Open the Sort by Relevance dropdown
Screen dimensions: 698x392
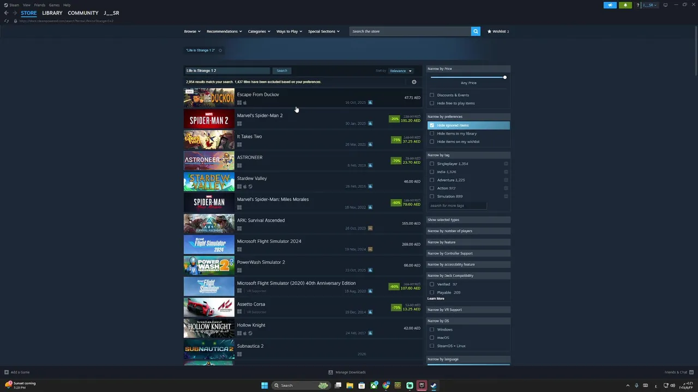click(401, 71)
